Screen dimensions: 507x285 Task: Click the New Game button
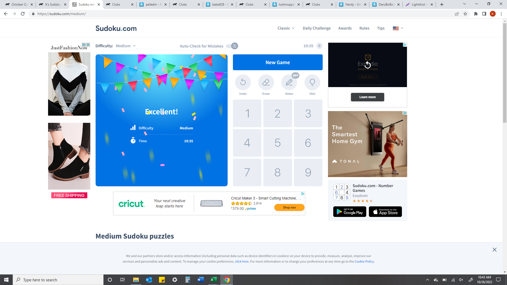point(278,62)
